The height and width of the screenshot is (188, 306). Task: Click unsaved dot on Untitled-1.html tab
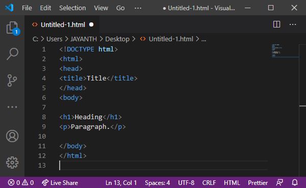tap(91, 24)
